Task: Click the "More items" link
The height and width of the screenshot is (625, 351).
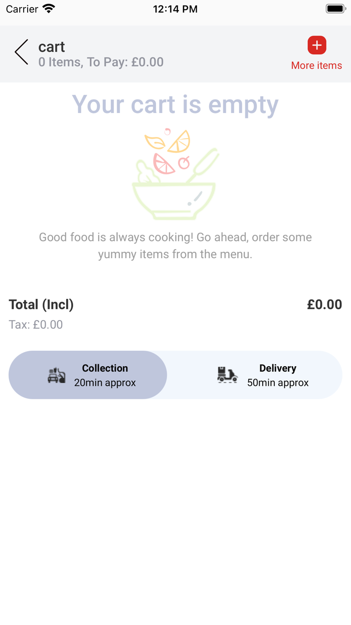Action: tap(316, 65)
